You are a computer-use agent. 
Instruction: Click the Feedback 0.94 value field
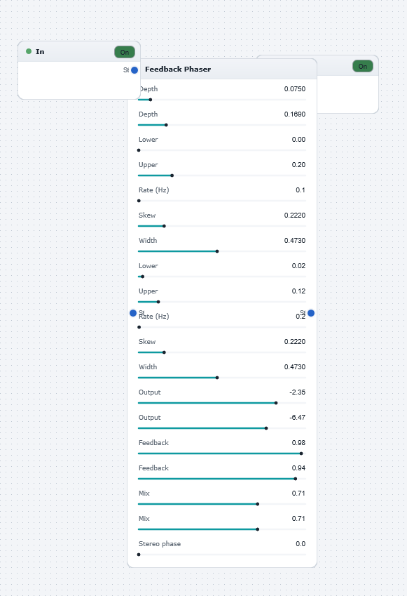coord(298,468)
